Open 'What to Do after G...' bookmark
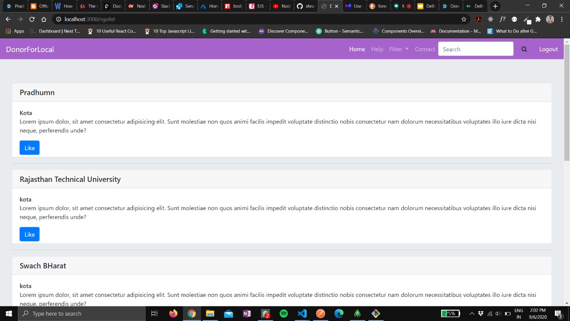This screenshot has width=570, height=321. (x=512, y=31)
